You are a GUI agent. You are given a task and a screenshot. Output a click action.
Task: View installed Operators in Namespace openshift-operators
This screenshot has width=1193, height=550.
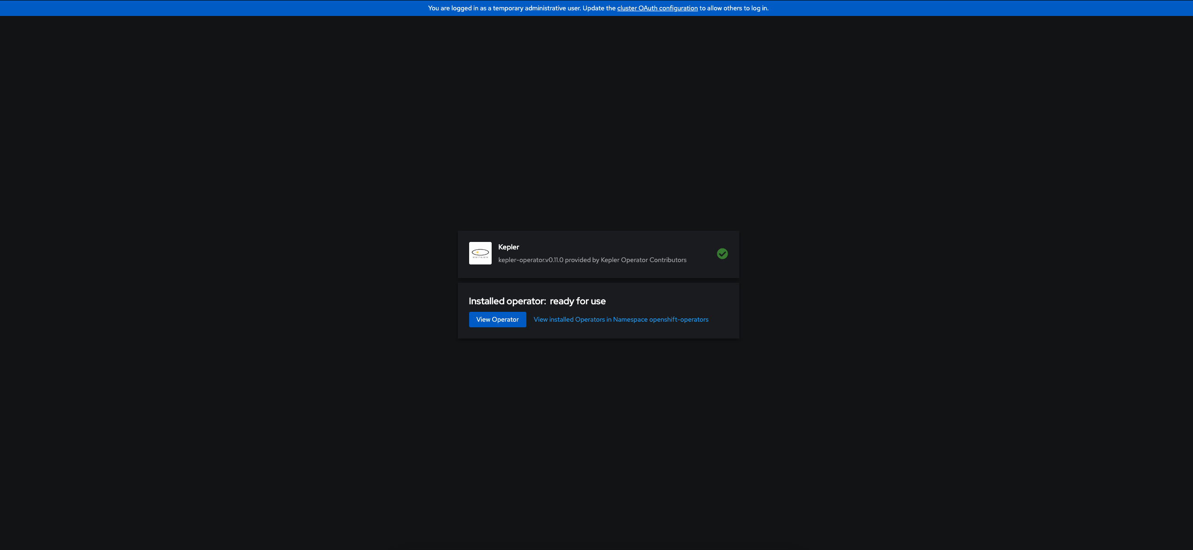[620, 319]
